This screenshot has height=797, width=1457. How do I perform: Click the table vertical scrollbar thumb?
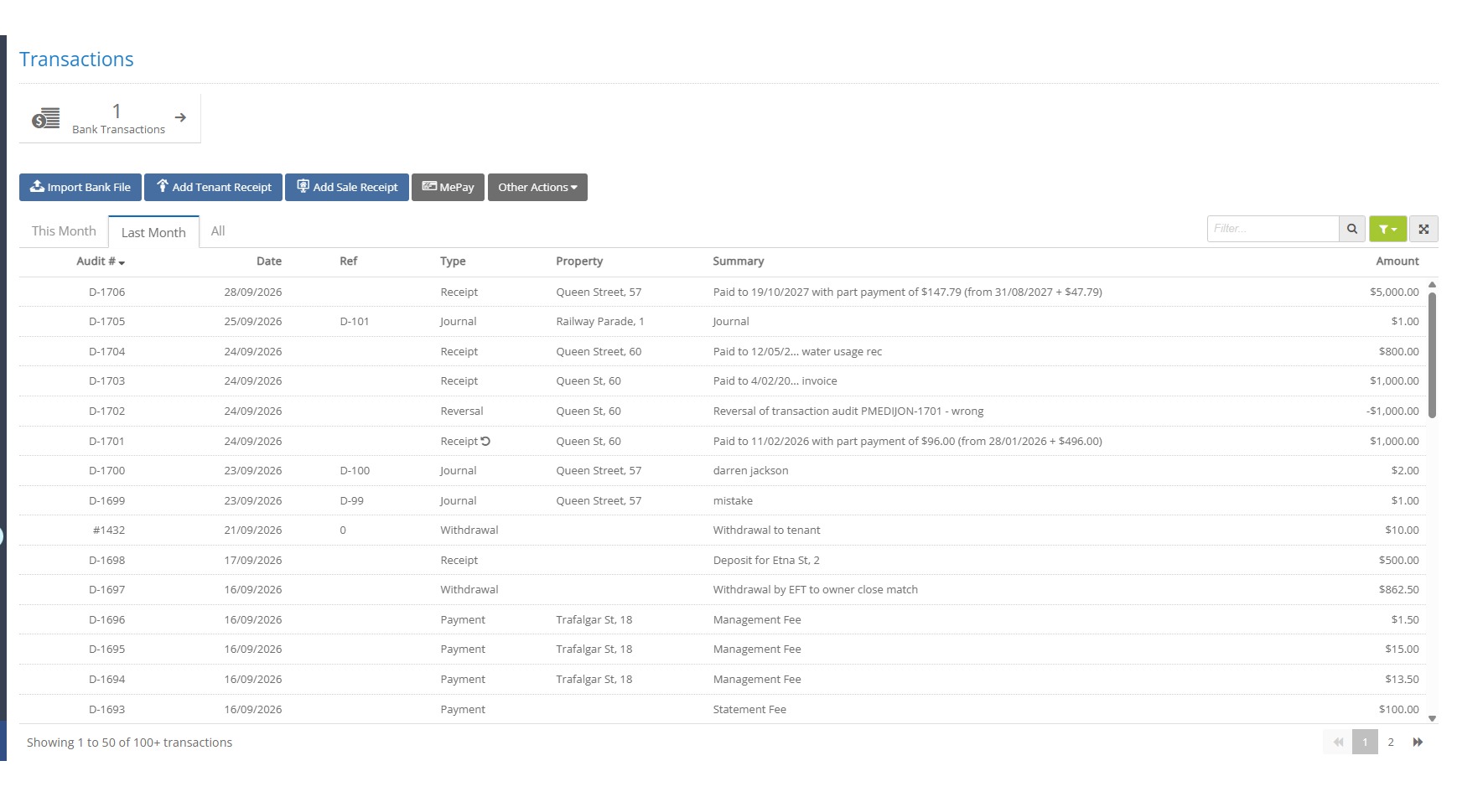[x=1432, y=355]
